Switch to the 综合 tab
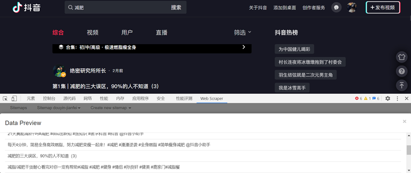 (x=58, y=33)
